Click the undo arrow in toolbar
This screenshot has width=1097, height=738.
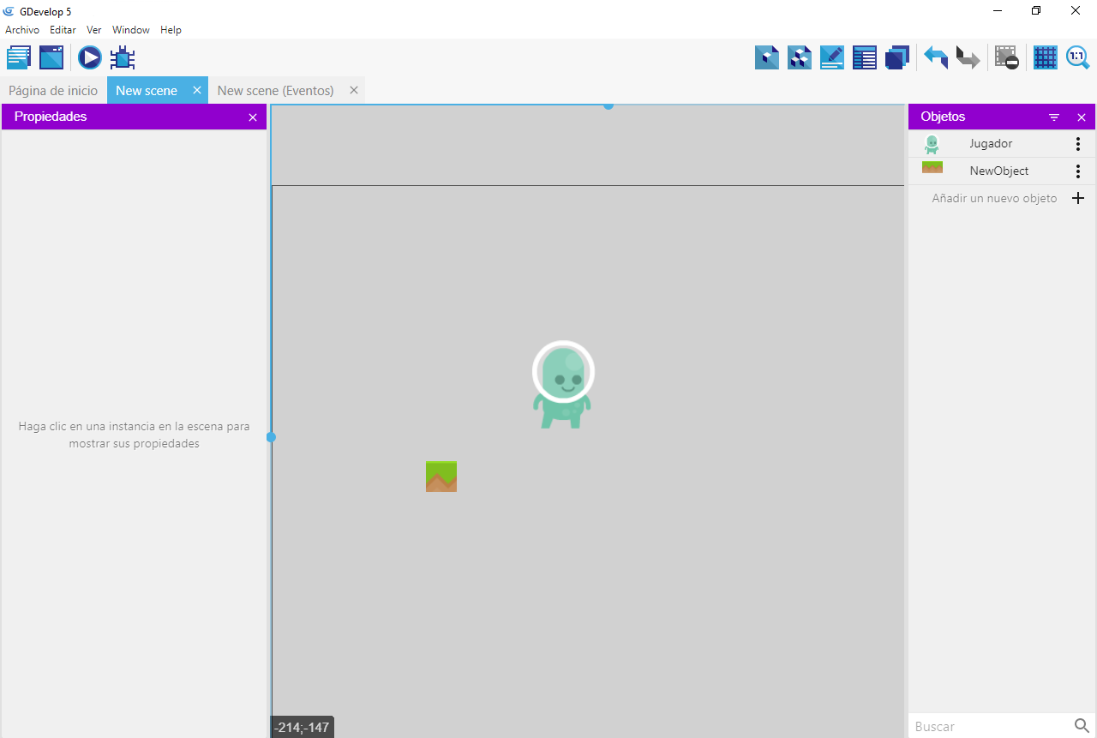point(935,57)
